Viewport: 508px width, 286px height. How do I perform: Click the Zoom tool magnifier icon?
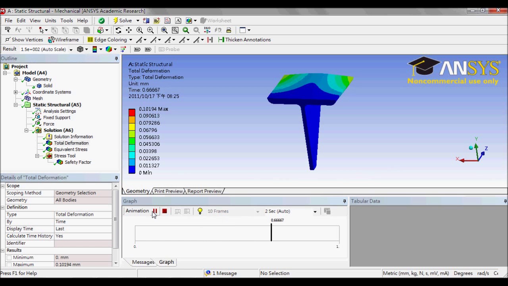click(140, 30)
